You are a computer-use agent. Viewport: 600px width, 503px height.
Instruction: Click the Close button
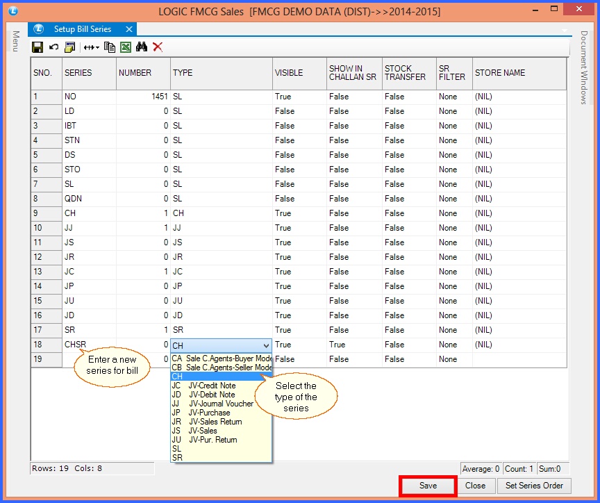coord(475,486)
